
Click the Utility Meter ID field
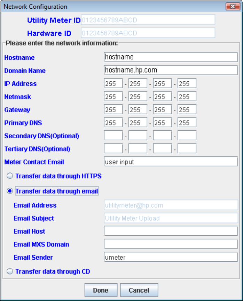coord(148,20)
